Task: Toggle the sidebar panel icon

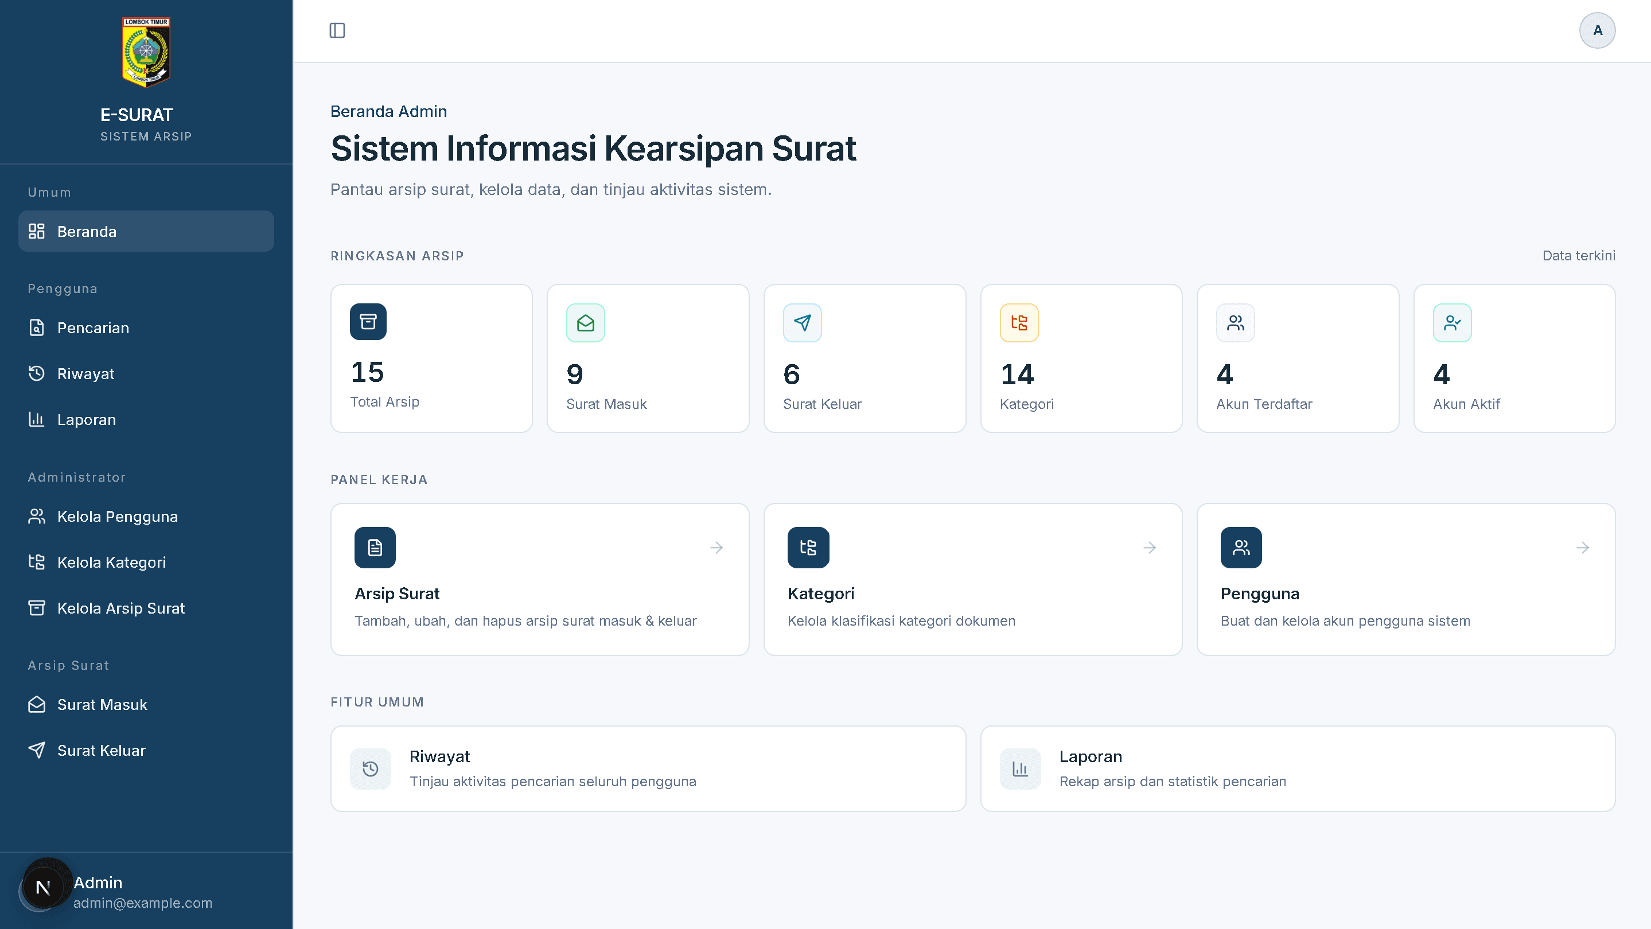Action: click(x=337, y=30)
